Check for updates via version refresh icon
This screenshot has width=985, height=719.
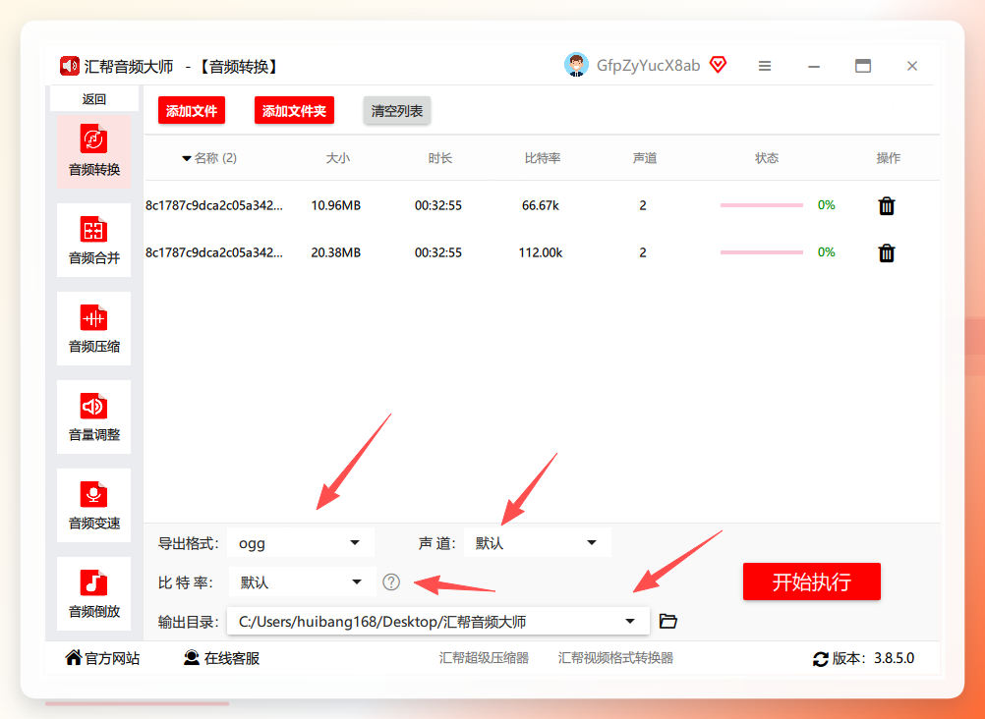821,659
